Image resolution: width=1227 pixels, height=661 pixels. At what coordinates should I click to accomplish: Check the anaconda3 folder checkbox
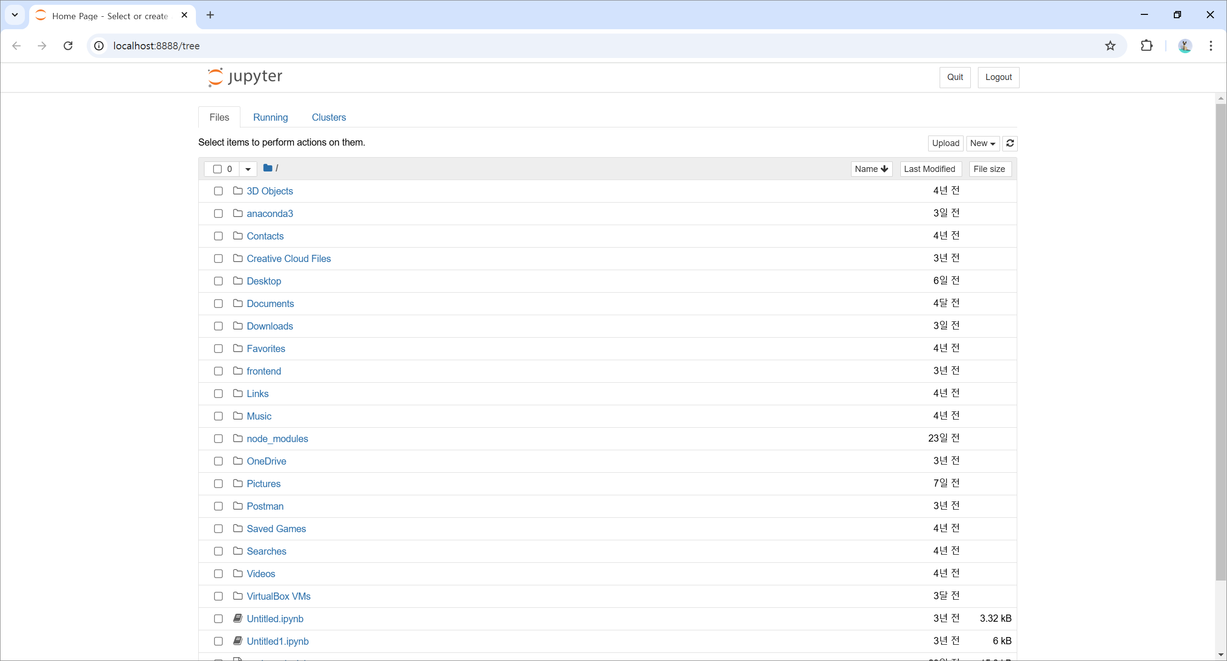tap(218, 214)
